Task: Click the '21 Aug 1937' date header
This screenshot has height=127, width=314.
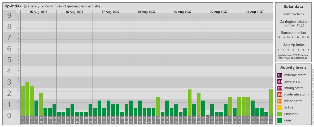Action: [x=255, y=12]
